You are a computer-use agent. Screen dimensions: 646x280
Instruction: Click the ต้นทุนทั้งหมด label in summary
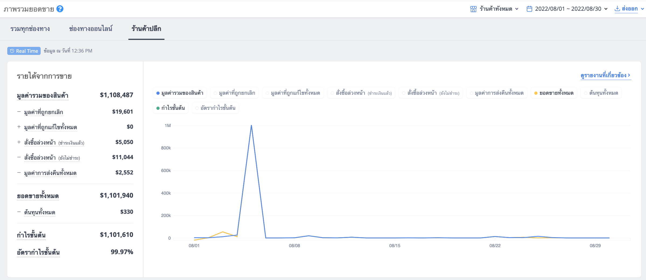click(40, 212)
